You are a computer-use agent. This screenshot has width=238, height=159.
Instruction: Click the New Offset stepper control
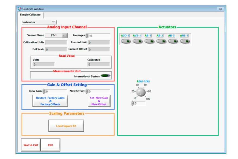(x=87, y=91)
